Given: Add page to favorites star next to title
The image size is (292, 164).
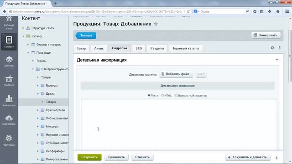Looking at the screenshot, I should coord(156,24).
